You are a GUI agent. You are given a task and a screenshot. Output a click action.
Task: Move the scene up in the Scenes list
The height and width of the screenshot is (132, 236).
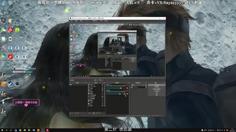pos(76,113)
